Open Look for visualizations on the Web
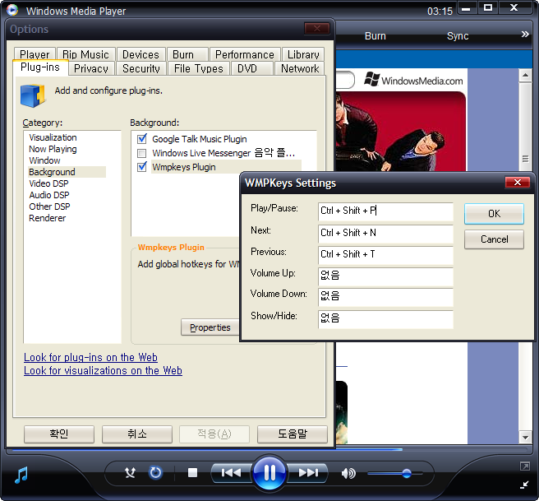Screen dimensions: 539x501 [104, 370]
